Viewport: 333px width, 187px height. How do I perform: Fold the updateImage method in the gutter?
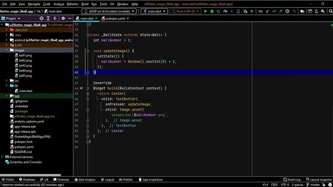[x=88, y=51]
